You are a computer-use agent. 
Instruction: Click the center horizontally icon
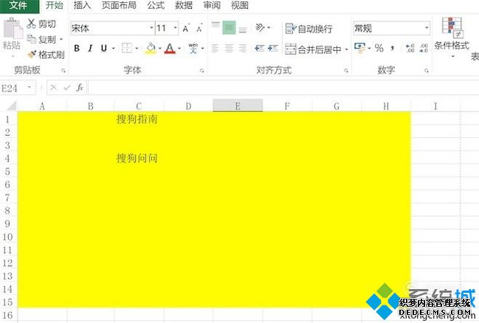(x=229, y=48)
